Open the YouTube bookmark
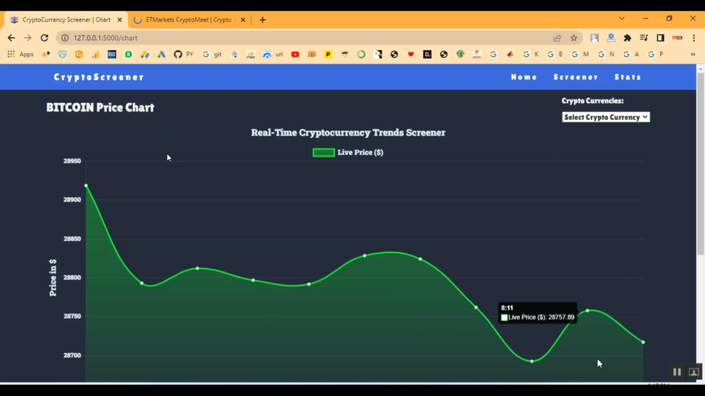705x396 pixels. [295, 54]
